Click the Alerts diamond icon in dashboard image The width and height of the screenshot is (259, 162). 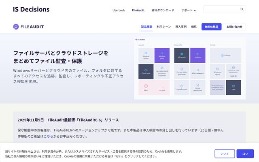click(x=146, y=86)
